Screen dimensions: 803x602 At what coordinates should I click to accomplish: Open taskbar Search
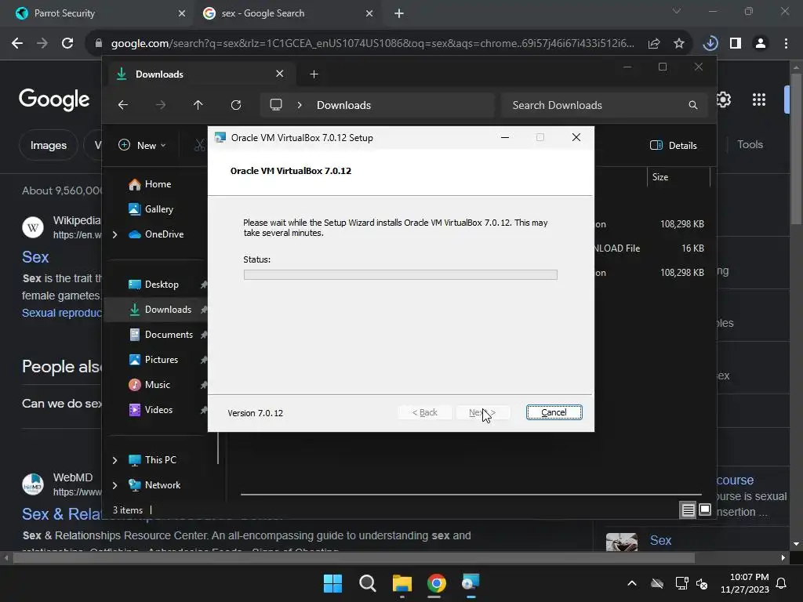[368, 583]
